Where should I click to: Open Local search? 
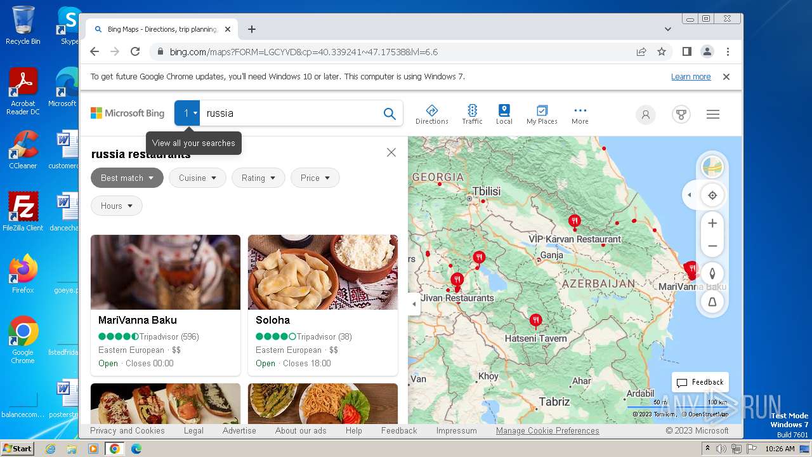(x=504, y=114)
